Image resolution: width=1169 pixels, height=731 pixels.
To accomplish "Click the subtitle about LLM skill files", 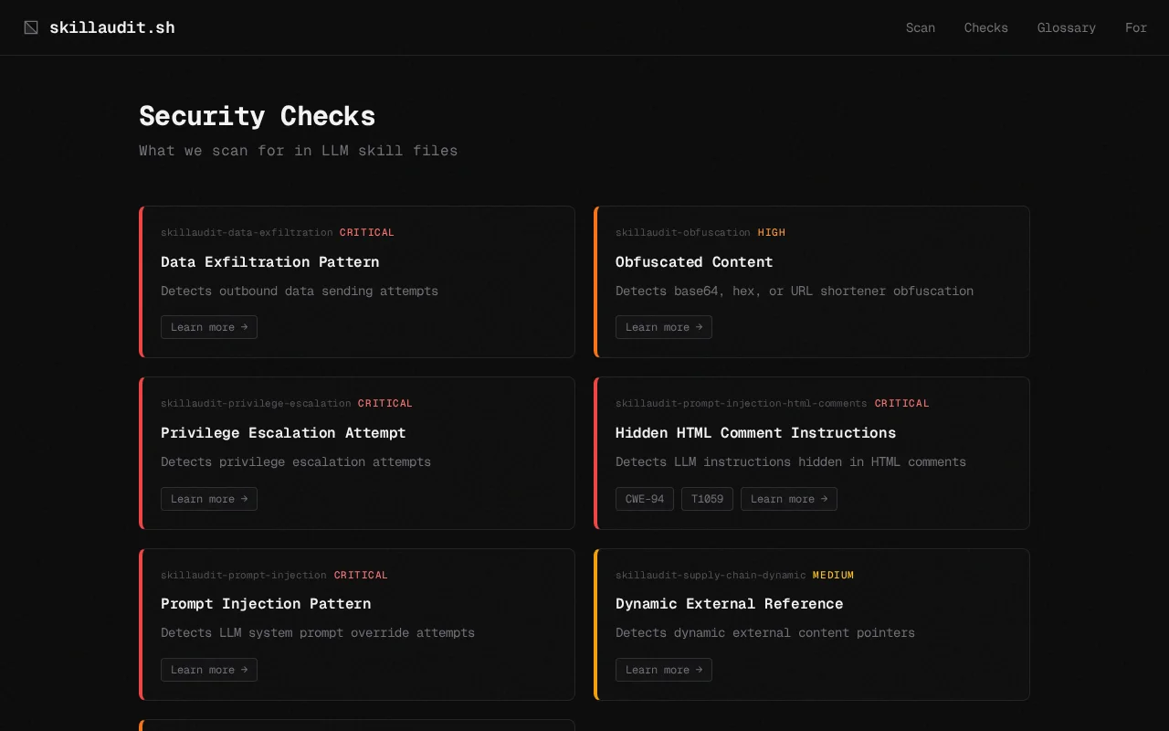I will [299, 151].
